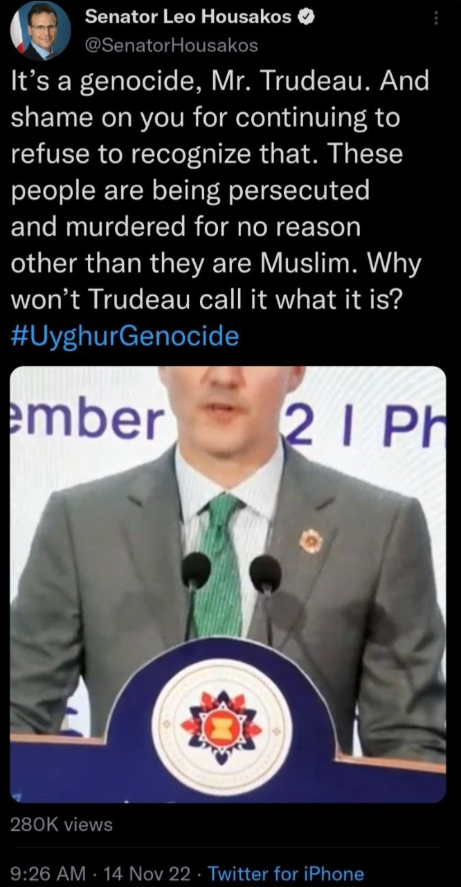Viewport: 461px width, 887px height.
Task: Open the #UyghurGenocide hashtag
Action: 125,336
